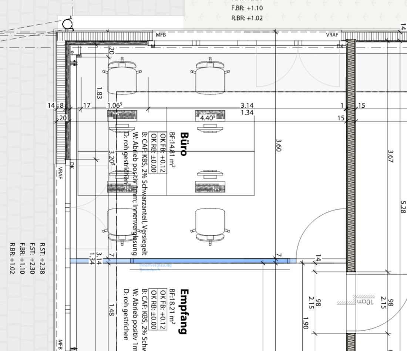Select the 1.83 dimension text

(99, 93)
